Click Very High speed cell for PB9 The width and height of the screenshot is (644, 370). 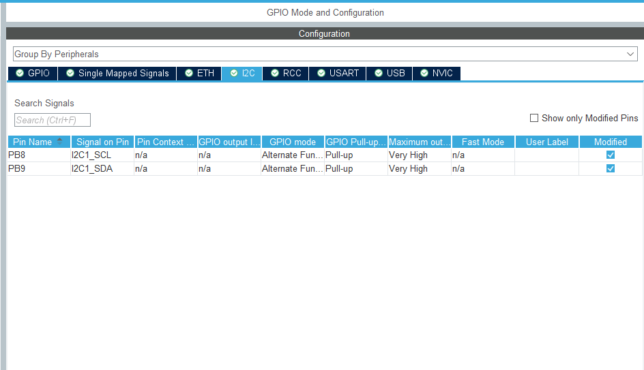tap(420, 168)
